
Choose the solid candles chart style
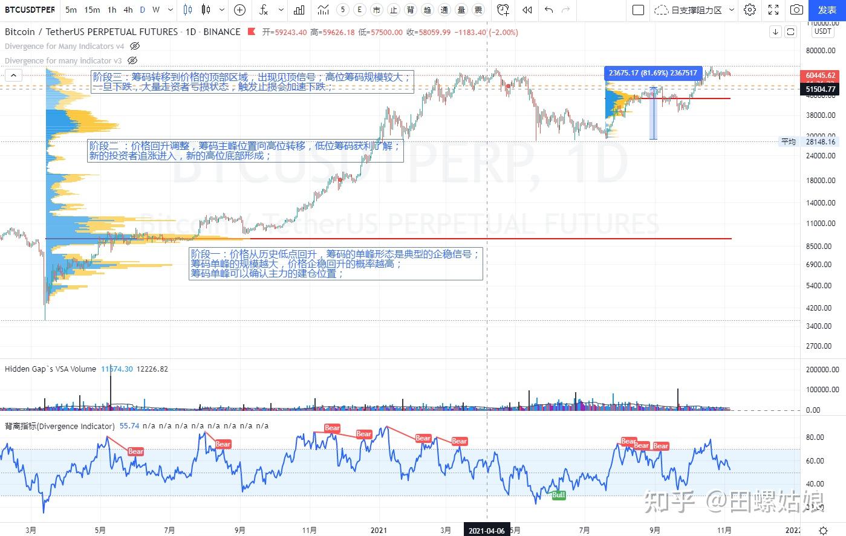206,10
